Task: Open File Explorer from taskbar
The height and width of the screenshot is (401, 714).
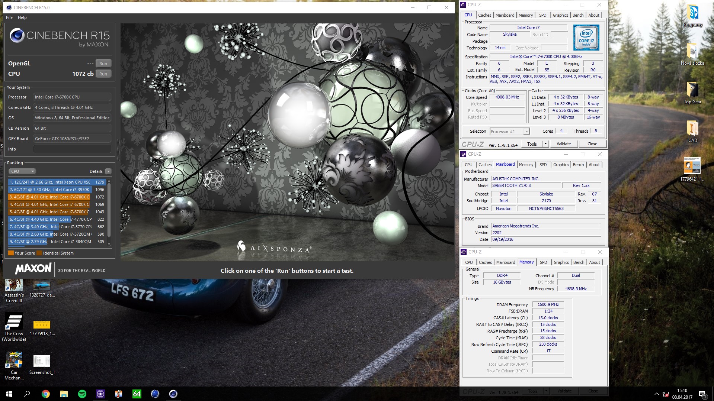Action: pyautogui.click(x=64, y=394)
